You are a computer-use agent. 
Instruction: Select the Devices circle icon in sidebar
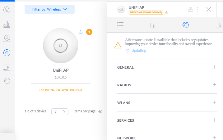coord(7,53)
